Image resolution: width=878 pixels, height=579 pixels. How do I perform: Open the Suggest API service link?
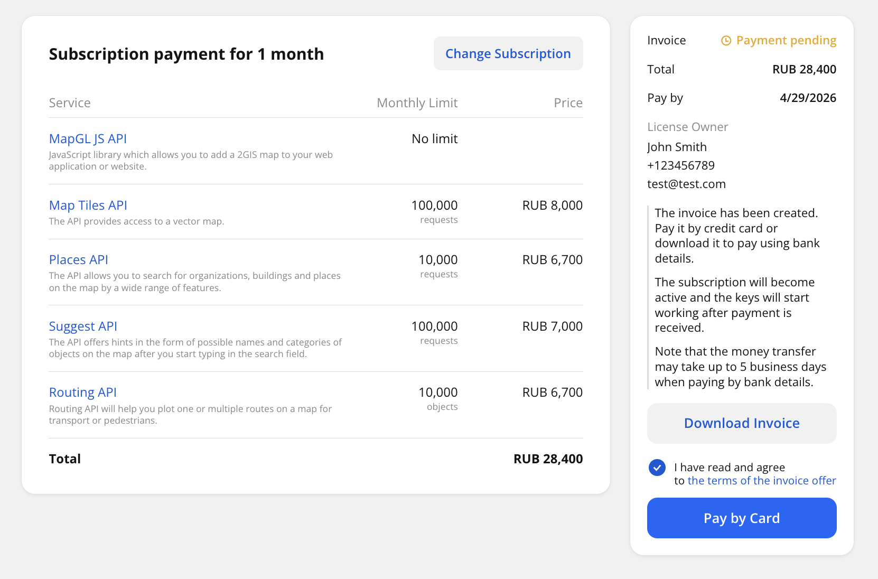coord(83,326)
